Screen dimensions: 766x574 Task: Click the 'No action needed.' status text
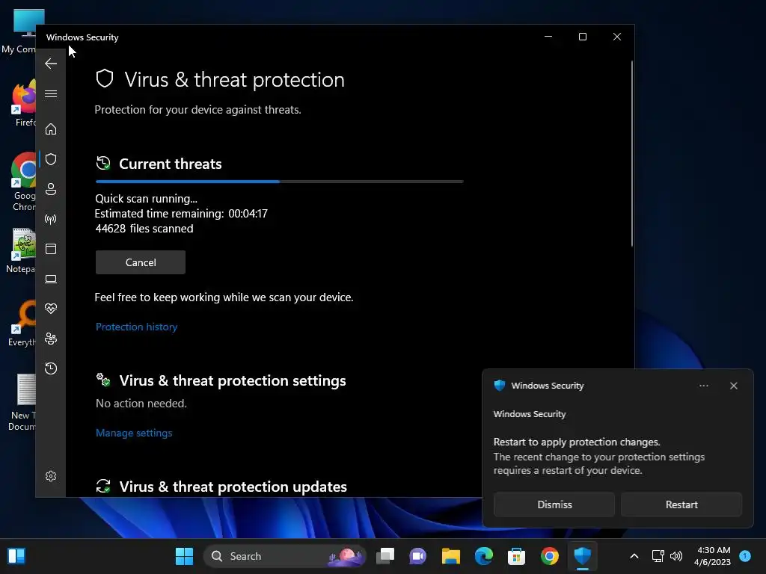pos(141,403)
